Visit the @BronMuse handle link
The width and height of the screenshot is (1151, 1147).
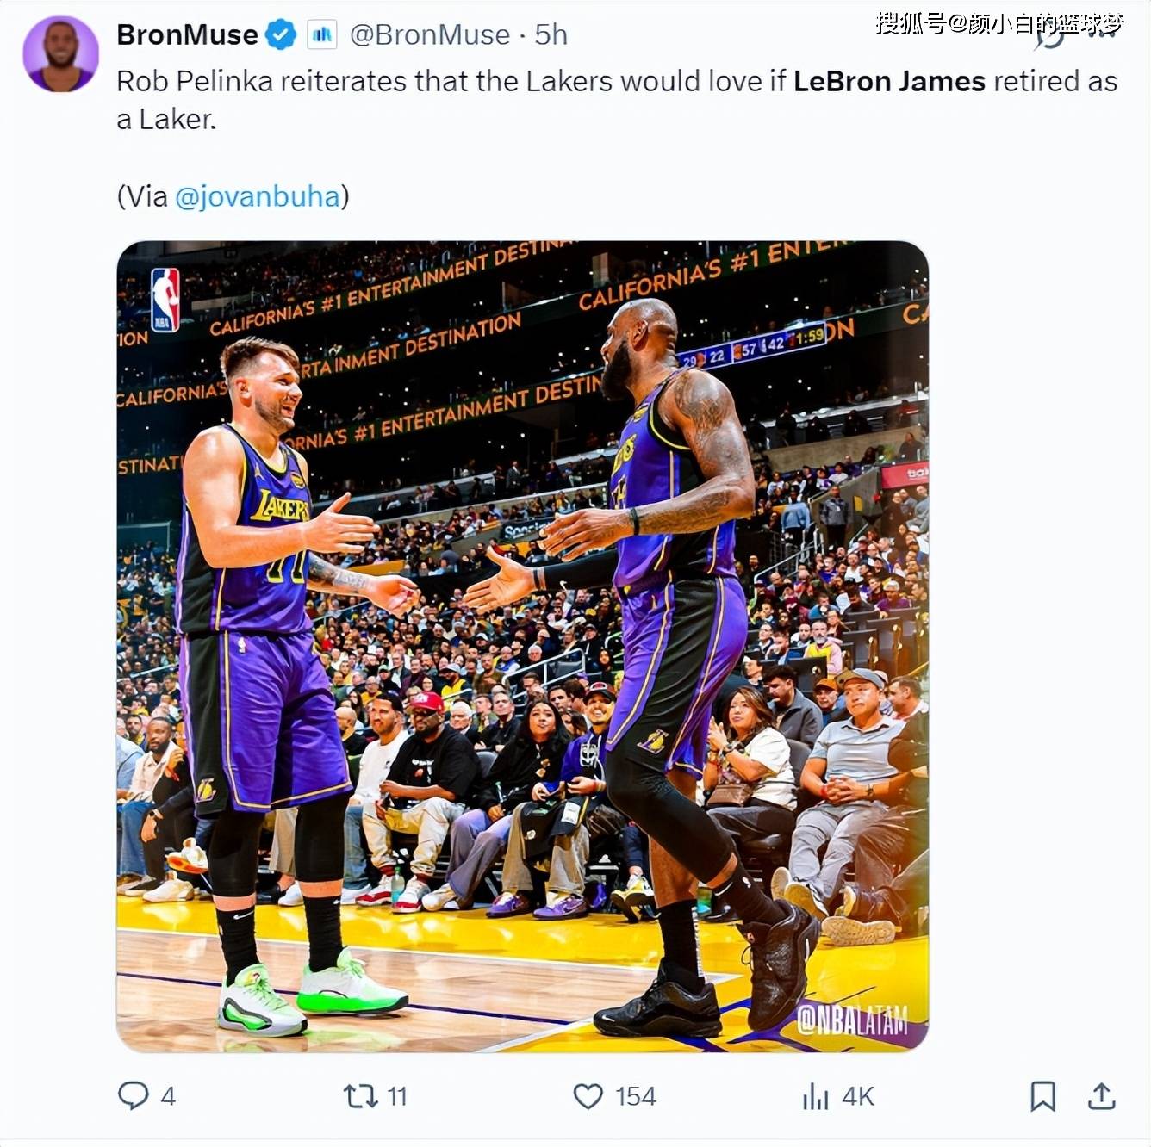tap(430, 34)
